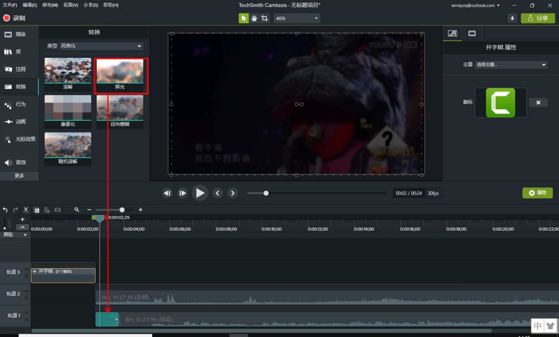Activate the Crop tool in canvas toolbar
This screenshot has width=559, height=337.
click(x=265, y=18)
